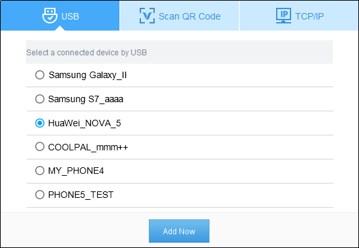
Task: Click the Add Now button
Action: (179, 231)
